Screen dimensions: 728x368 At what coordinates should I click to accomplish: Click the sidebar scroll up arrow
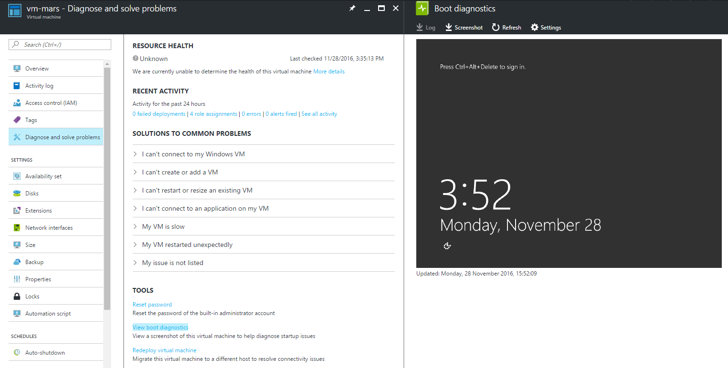107,63
